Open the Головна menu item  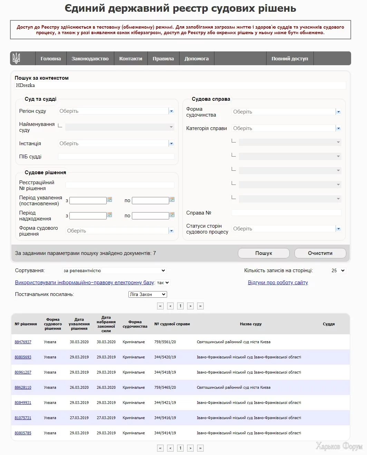click(51, 59)
